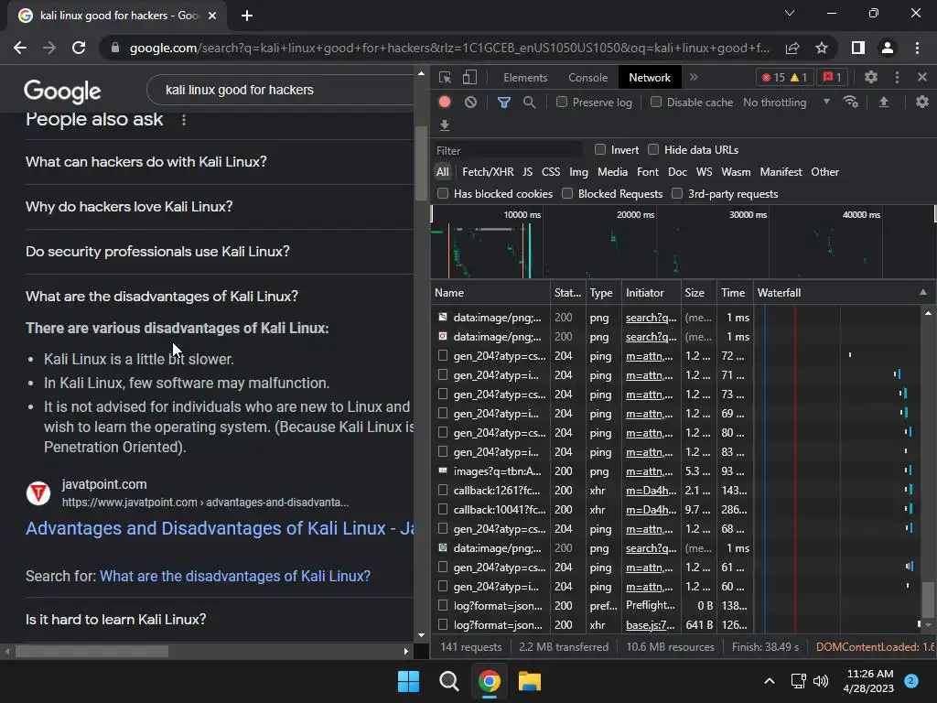Bookmark this page with star icon

point(822,48)
